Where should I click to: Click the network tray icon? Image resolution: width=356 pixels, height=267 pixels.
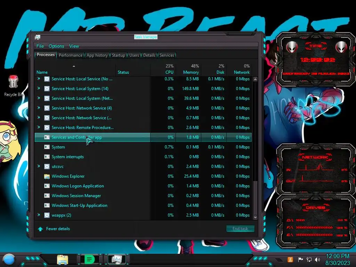[309, 259]
